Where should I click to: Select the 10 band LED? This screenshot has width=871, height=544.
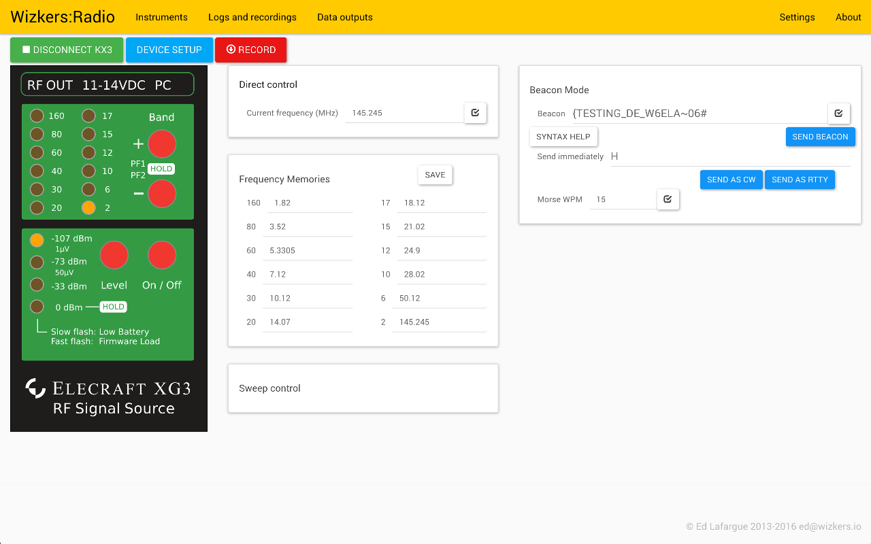tap(88, 171)
